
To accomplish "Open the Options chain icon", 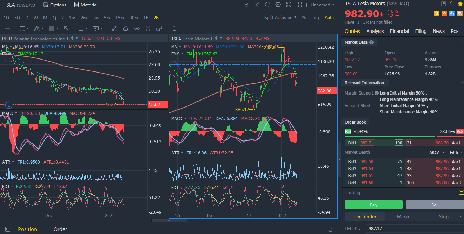I will (46, 5).
